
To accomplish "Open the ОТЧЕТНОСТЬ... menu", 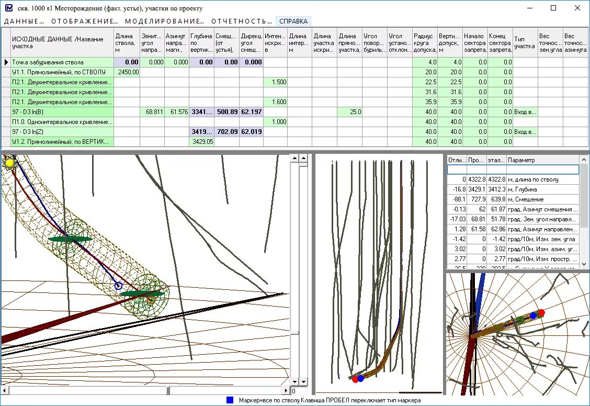I will tap(242, 21).
